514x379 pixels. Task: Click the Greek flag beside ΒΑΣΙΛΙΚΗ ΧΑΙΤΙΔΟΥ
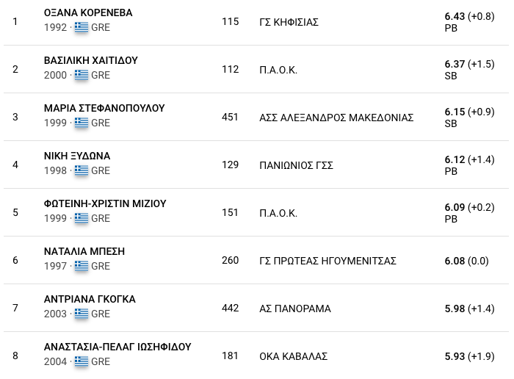[81, 75]
